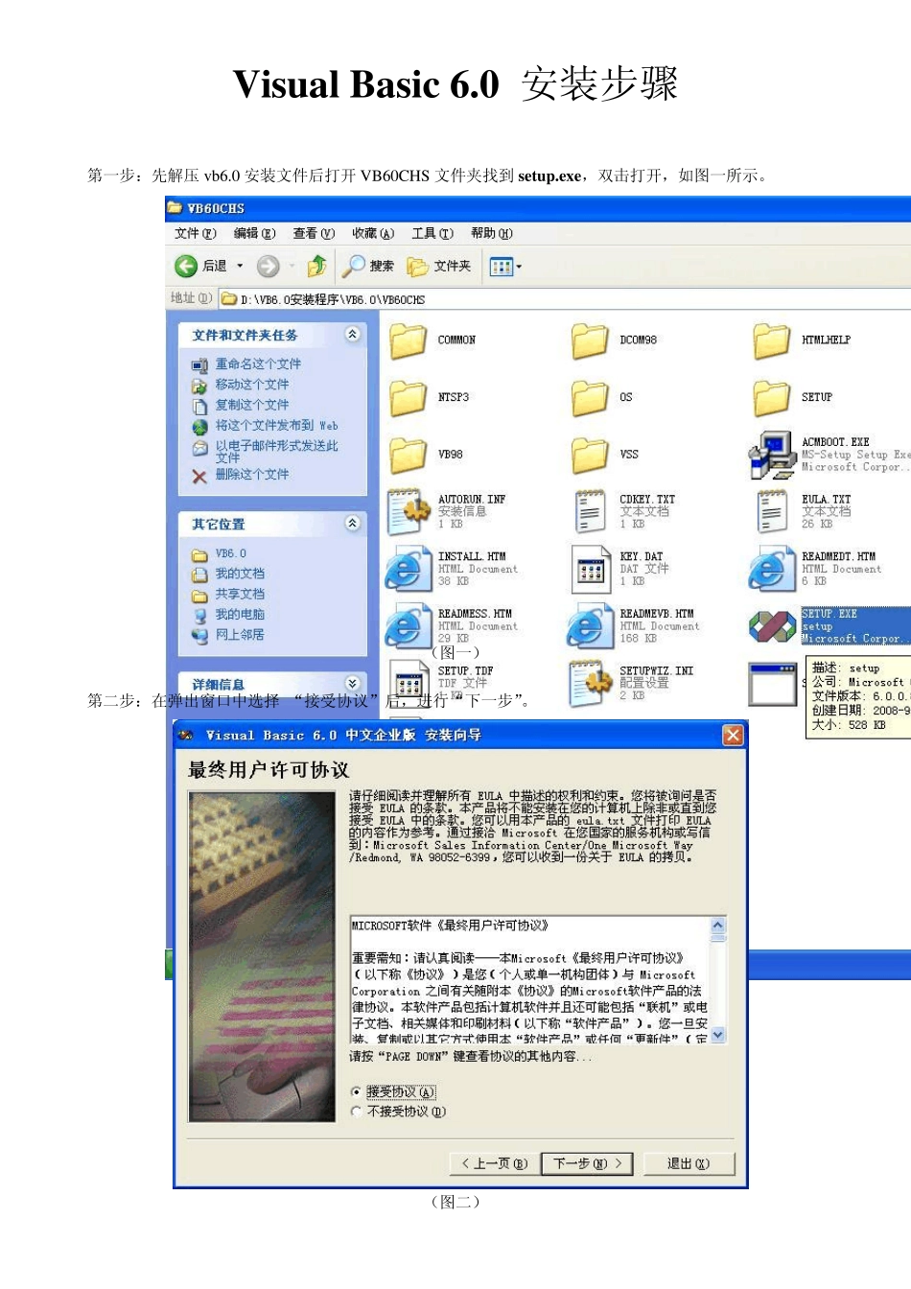Click 重命名这个文件 task link

258,364
